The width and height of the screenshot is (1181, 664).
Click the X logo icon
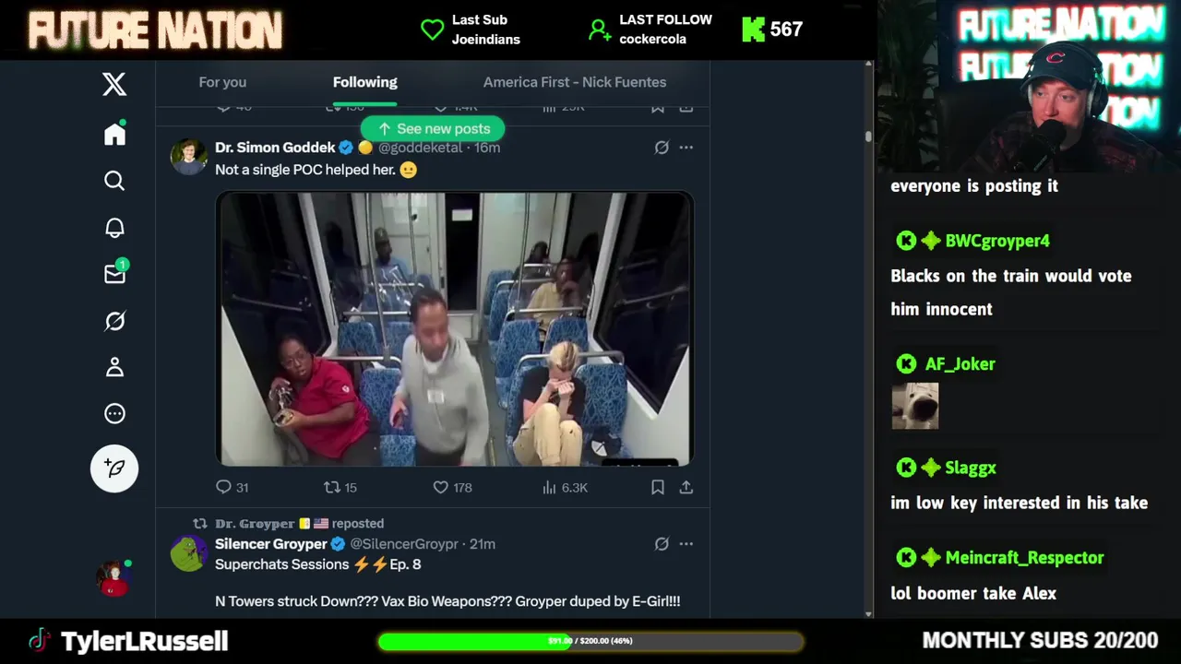pyautogui.click(x=114, y=85)
